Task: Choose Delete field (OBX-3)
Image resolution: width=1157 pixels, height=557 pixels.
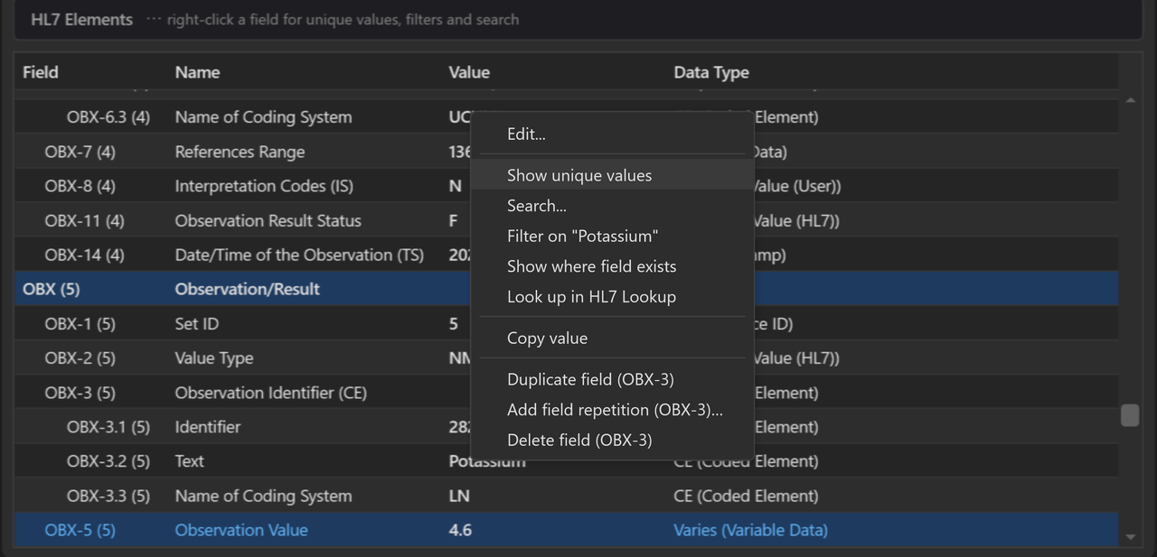Action: (x=612, y=440)
